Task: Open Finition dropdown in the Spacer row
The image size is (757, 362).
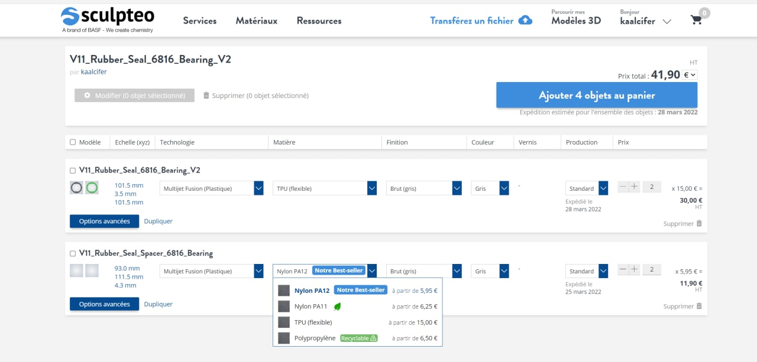Action: click(x=424, y=271)
